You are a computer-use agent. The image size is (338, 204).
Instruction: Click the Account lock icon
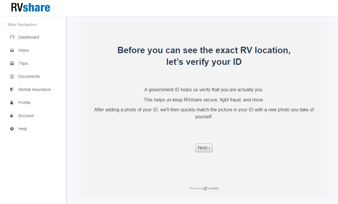(12, 116)
